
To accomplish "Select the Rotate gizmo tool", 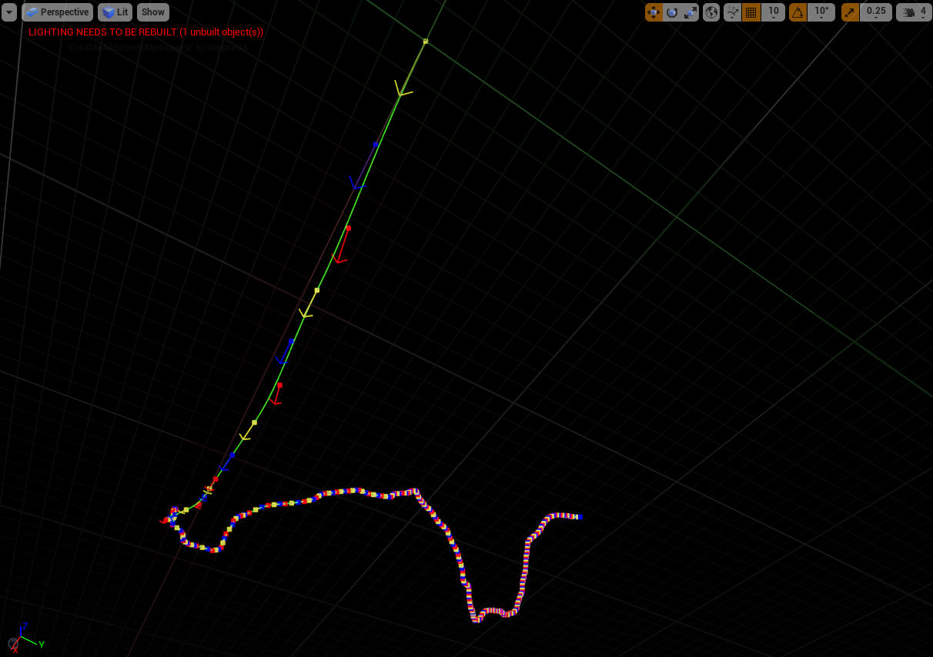I will [672, 12].
